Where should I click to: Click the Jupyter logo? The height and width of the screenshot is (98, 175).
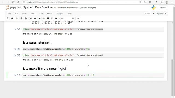tap(13, 7)
